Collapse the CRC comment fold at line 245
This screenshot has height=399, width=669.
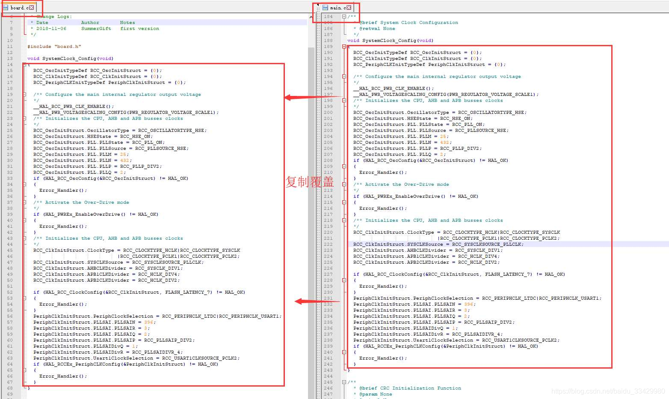[344, 382]
